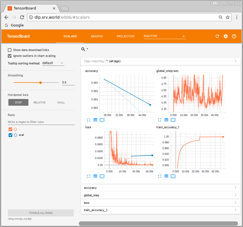
Task: Go back in browser history
Action: tap(6, 17)
